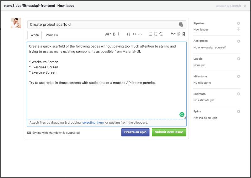The width and height of the screenshot is (251, 178).
Task: Click the 'selecting them' file link
Action: 93,123
